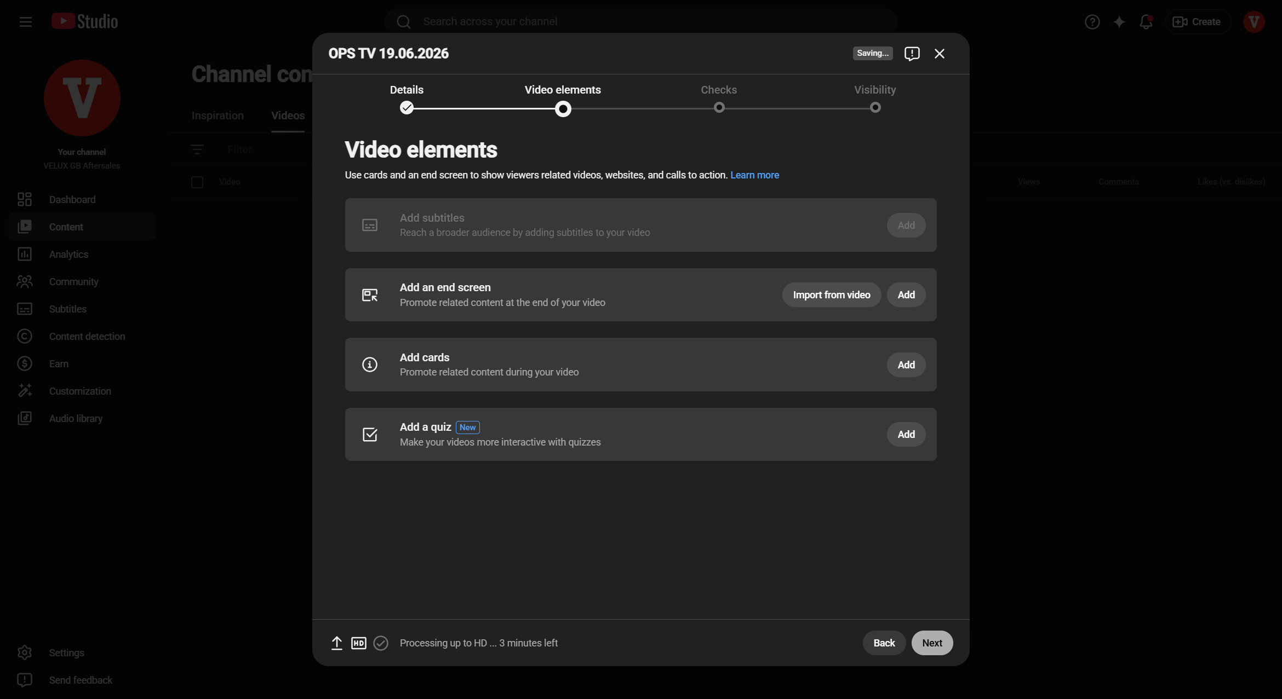Screen dimensions: 1282x699
Task: Switch to the Inspiration tab
Action: click(218, 115)
